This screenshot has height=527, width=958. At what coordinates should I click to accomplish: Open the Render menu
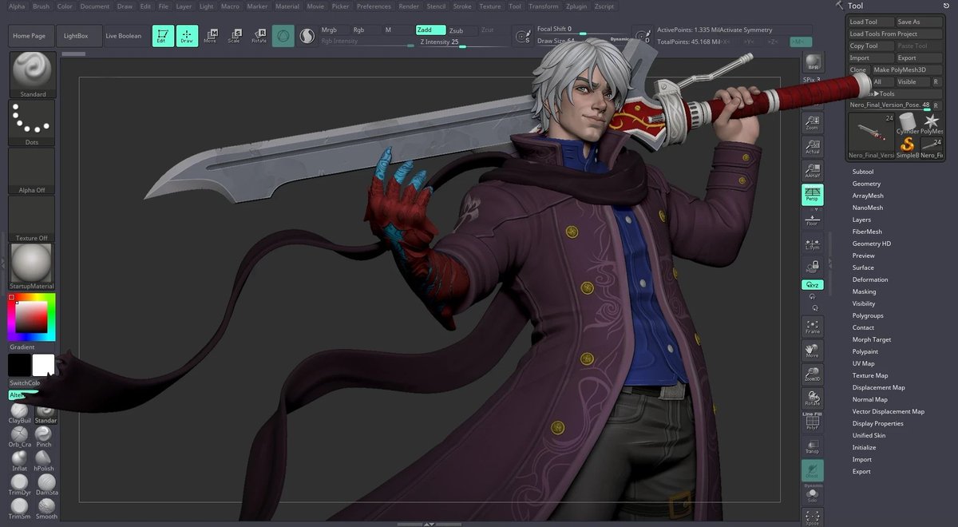coord(409,6)
